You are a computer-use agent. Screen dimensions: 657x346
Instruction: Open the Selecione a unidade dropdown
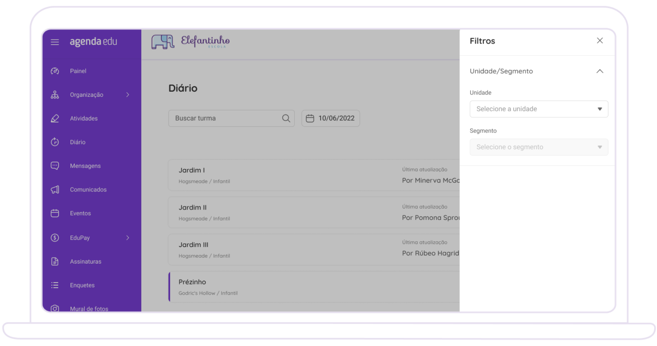coord(539,109)
